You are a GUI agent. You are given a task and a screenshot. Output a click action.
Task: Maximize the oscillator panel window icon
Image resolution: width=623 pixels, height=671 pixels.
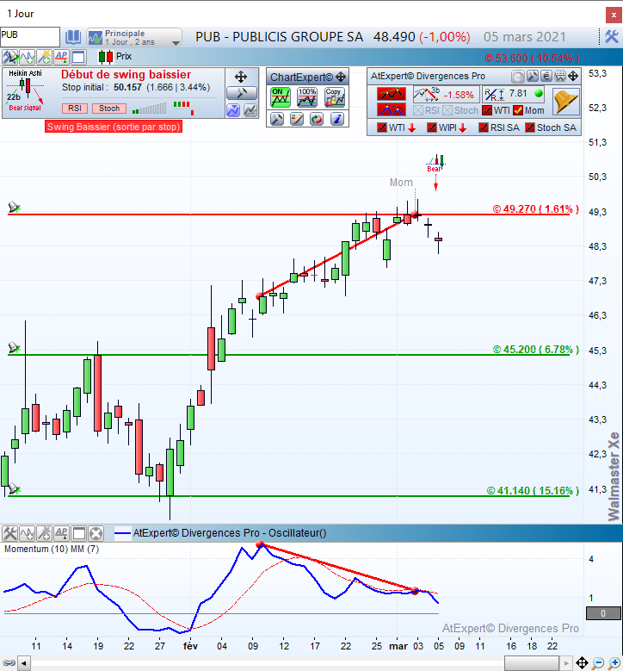click(79, 533)
